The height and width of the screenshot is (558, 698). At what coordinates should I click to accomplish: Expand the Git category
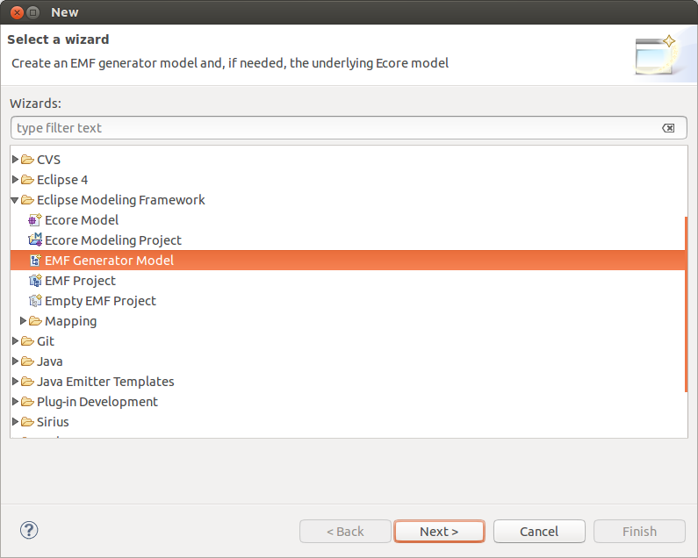pyautogui.click(x=15, y=340)
